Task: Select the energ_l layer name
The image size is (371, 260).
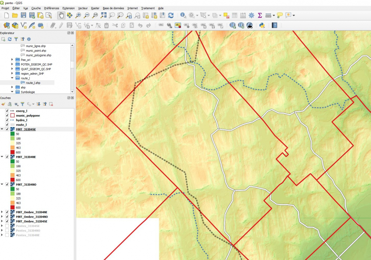Action: tap(22, 111)
